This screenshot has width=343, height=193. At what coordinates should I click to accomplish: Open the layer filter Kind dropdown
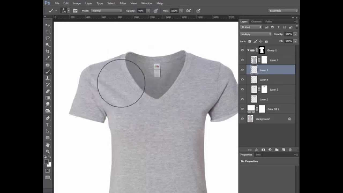pyautogui.click(x=251, y=27)
